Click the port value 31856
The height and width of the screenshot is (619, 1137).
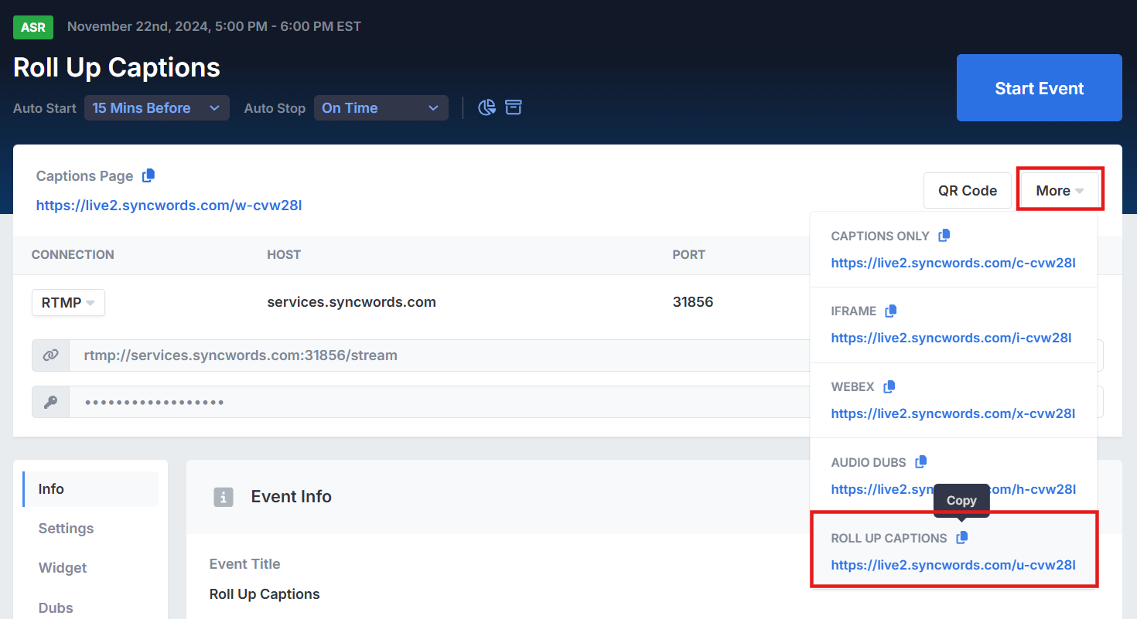(x=693, y=302)
